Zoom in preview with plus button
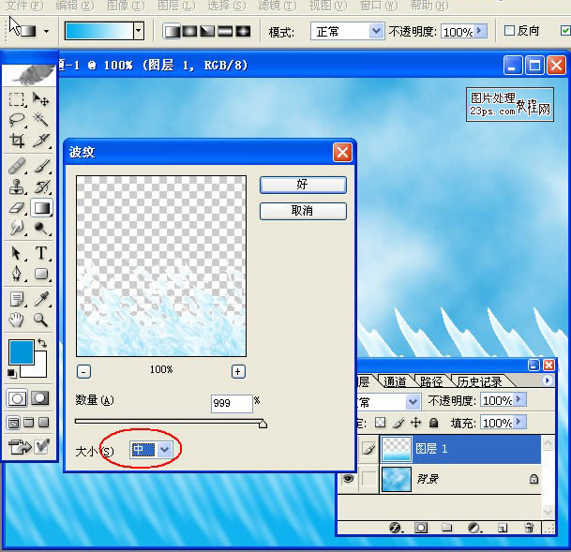The height and width of the screenshot is (552, 571). [238, 371]
